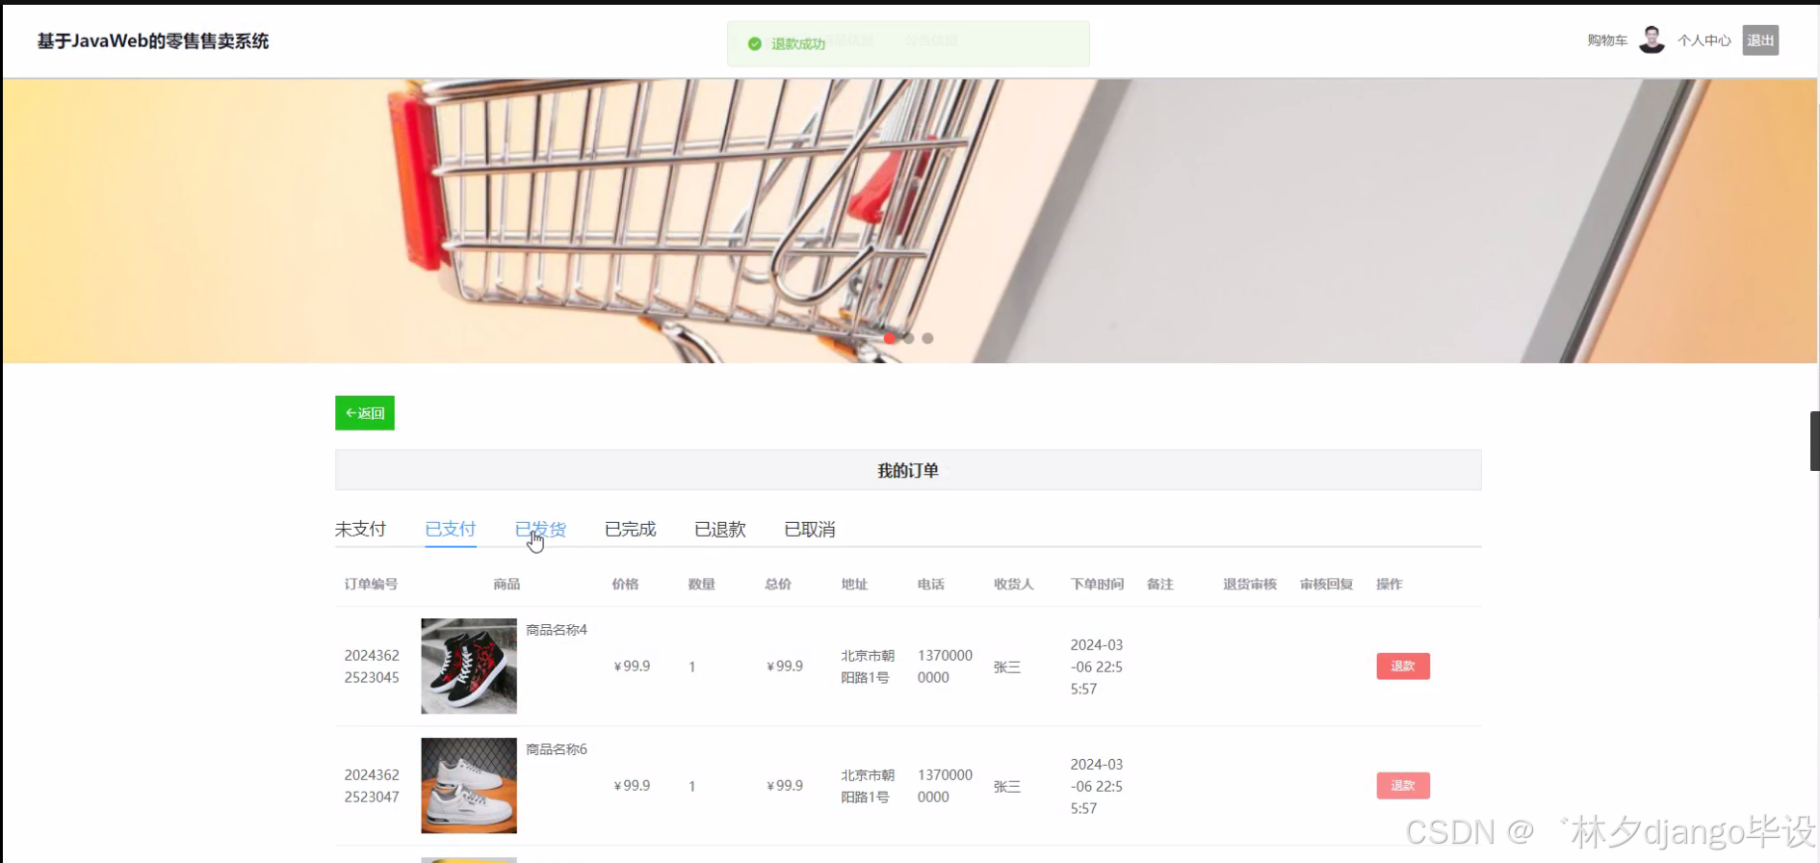
Task: Open the 已取消 tab
Action: [810, 529]
